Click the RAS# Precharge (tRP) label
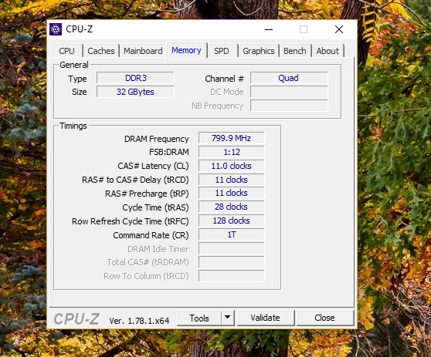This screenshot has height=357, width=431. [147, 194]
